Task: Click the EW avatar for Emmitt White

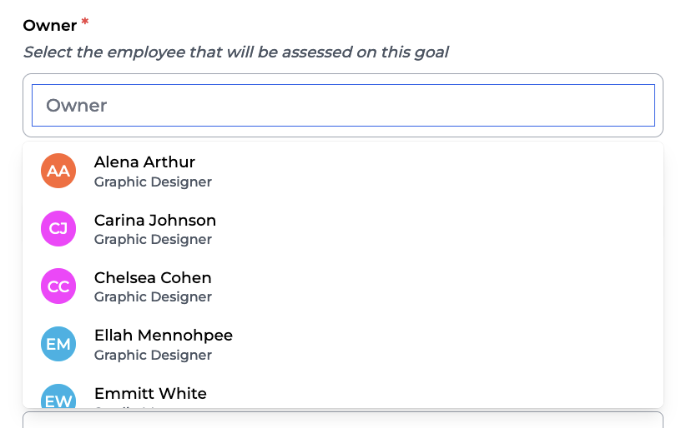Action: coord(58,398)
